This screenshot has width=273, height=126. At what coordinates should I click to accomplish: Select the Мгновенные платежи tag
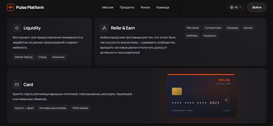(53, 108)
